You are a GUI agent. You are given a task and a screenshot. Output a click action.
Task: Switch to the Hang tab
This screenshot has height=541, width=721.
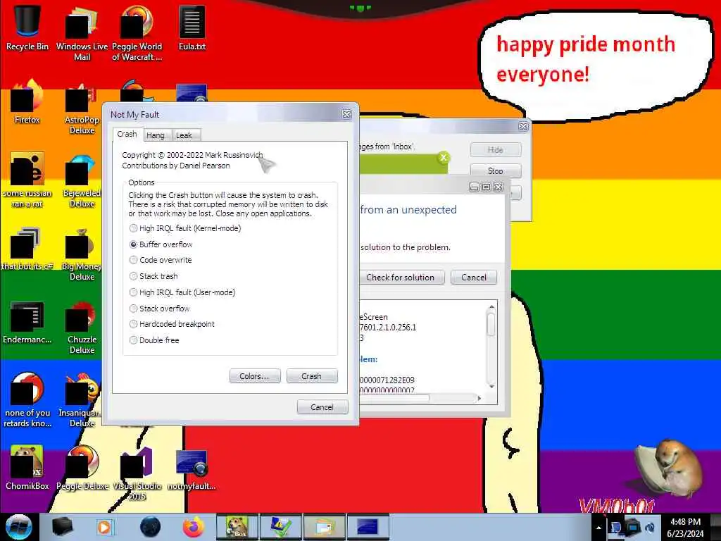[156, 135]
